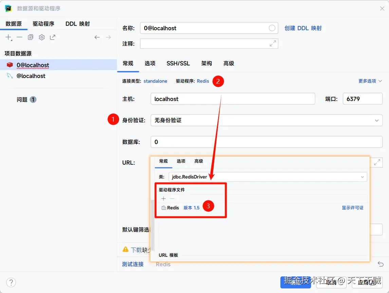The height and width of the screenshot is (293, 389).
Task: Focus the 主机 localhost field
Action: 233,99
